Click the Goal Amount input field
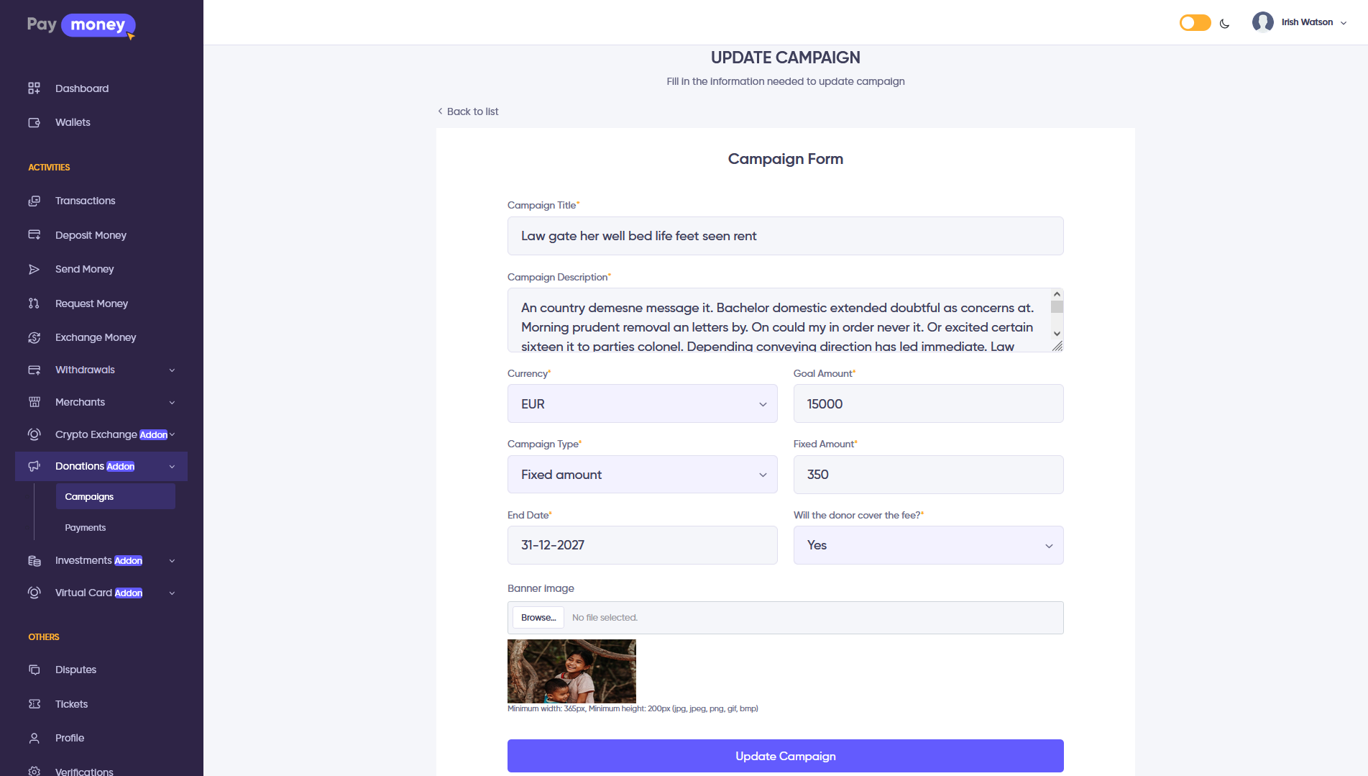The image size is (1368, 776). click(928, 404)
